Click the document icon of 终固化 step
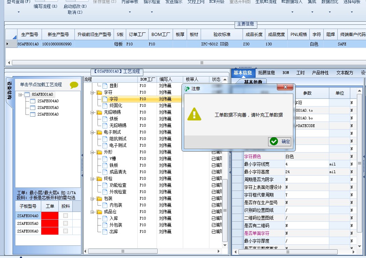 (105, 105)
